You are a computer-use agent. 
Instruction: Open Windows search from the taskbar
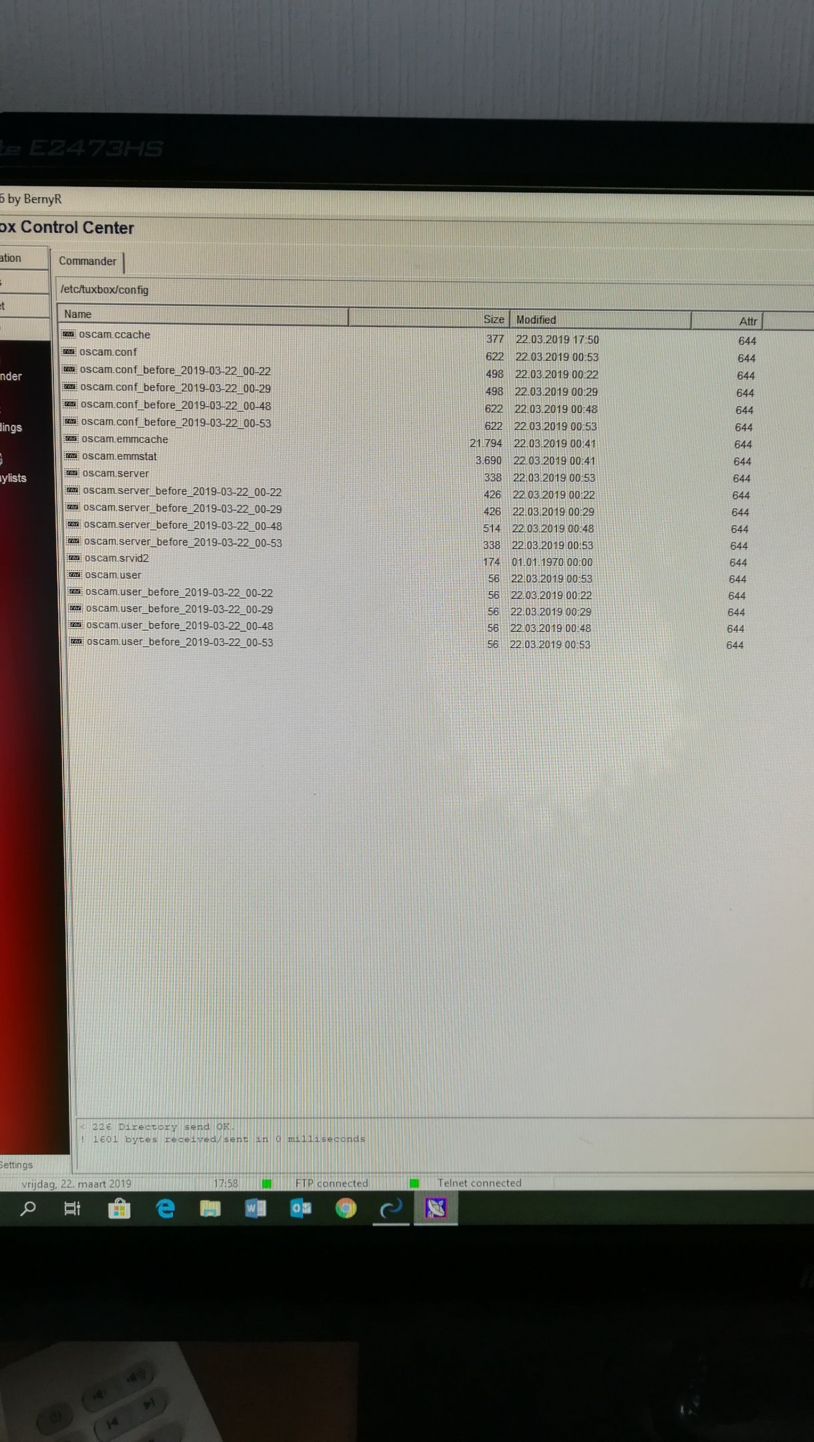coord(28,1208)
